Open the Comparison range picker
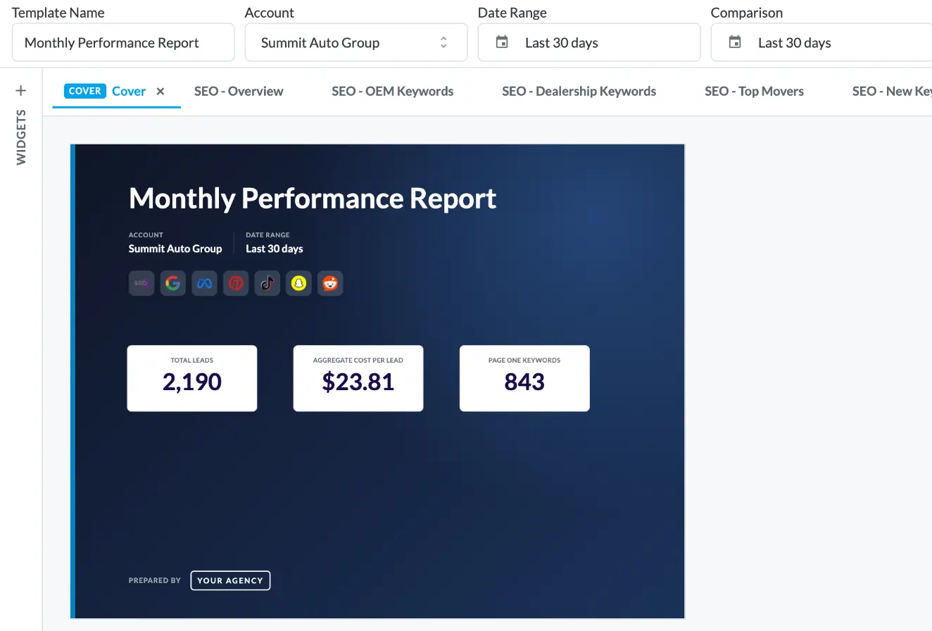The width and height of the screenshot is (932, 631). 821,42
